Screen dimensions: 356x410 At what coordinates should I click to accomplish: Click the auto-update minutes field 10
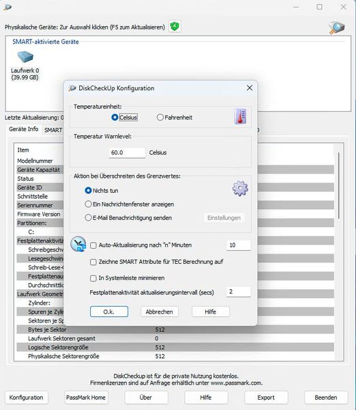(x=239, y=245)
